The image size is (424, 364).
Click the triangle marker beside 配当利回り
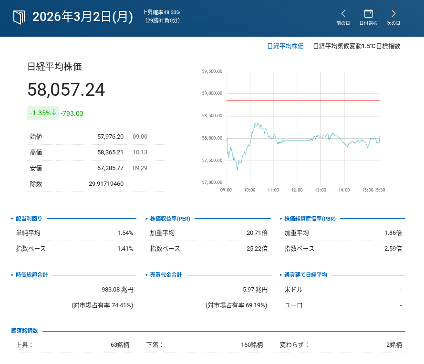12,219
